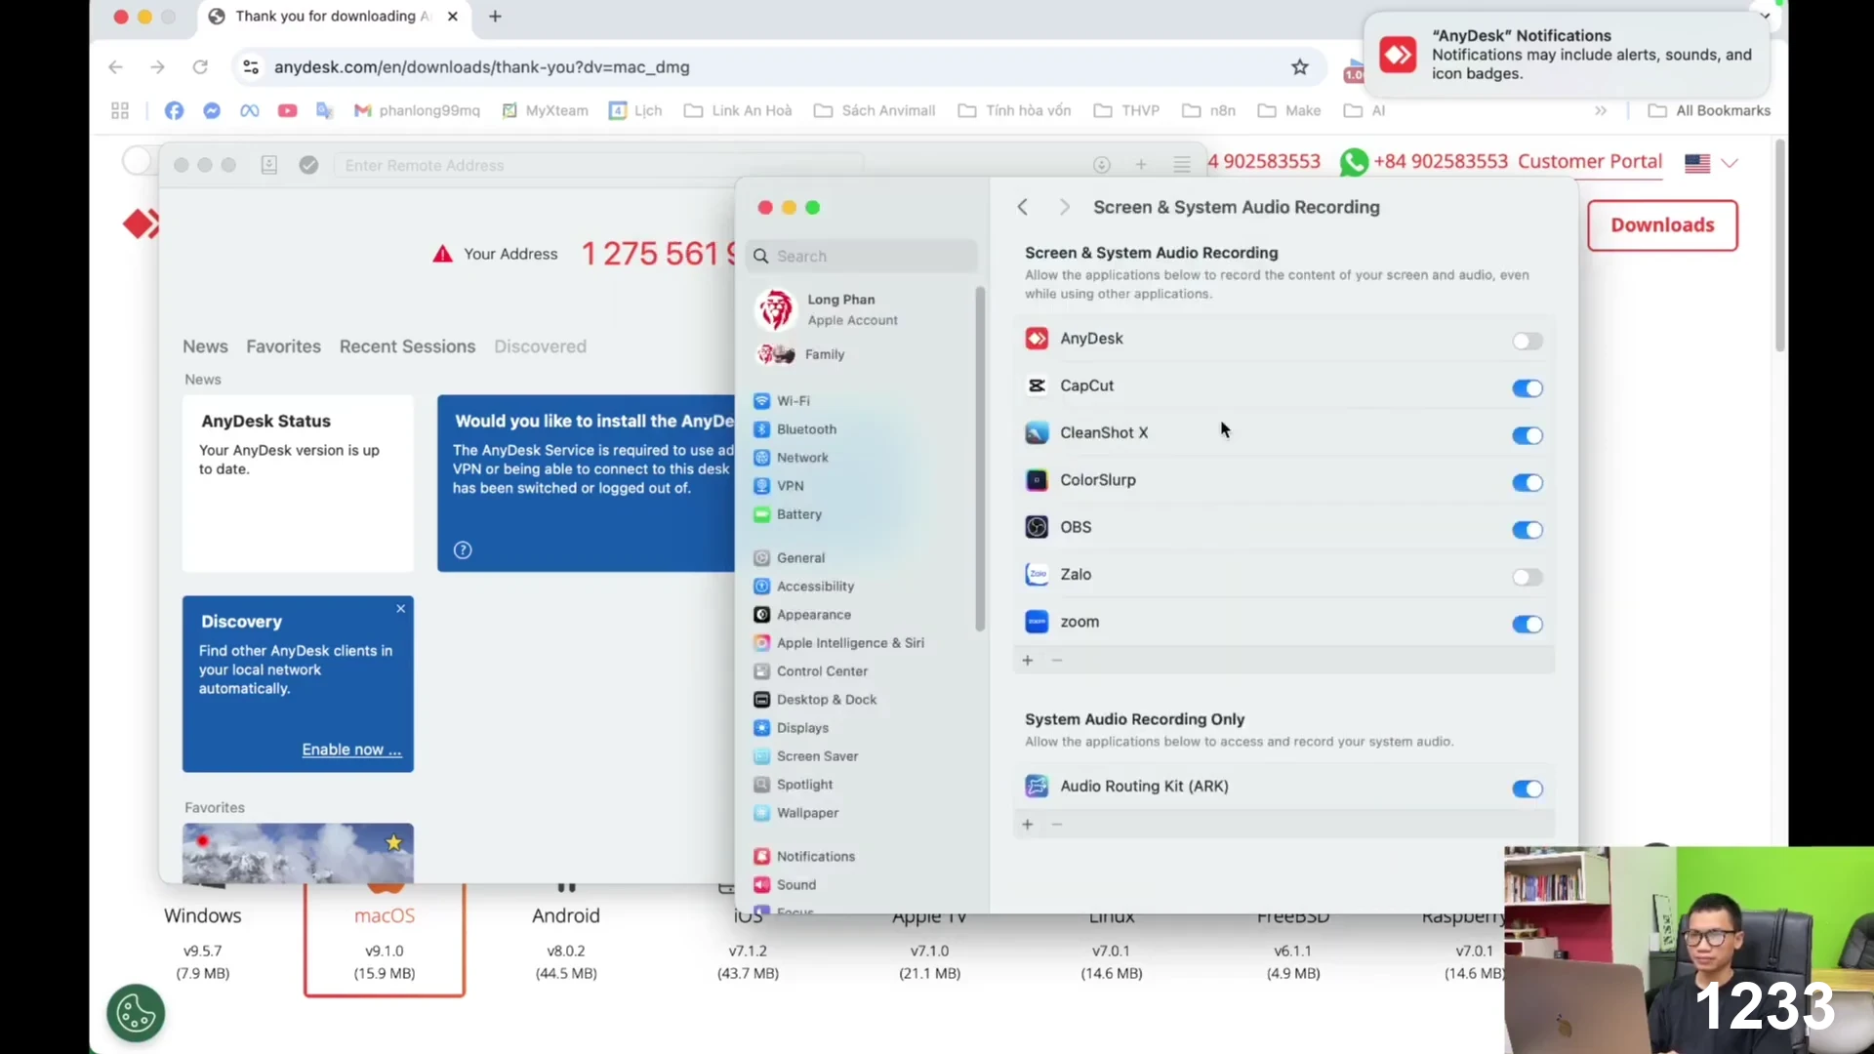Add an app to Screen & System Audio Recording list

pos(1027,661)
